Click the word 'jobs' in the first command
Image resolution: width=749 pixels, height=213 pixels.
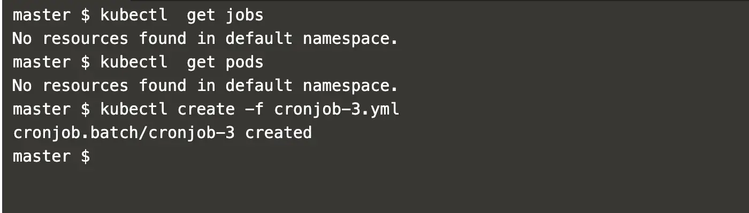pos(244,15)
